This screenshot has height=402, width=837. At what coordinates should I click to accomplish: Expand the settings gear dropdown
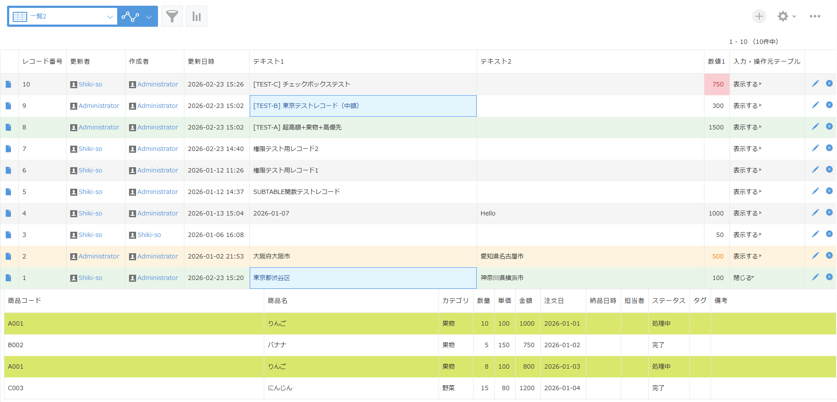point(786,16)
